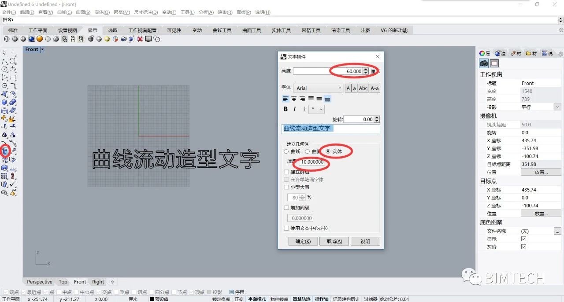This screenshot has width=564, height=302.
Task: Align text left in text object dialog
Action: (x=286, y=99)
